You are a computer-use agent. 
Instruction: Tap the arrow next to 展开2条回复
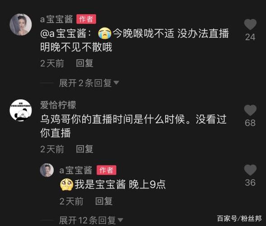[x=116, y=83]
